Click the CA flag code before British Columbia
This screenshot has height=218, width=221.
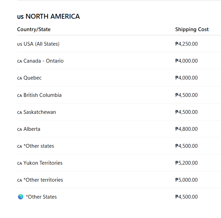click(20, 96)
